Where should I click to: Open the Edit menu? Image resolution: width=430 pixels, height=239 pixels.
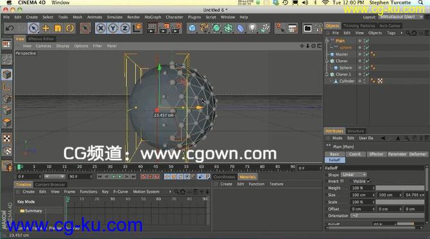pyautogui.click(x=18, y=17)
